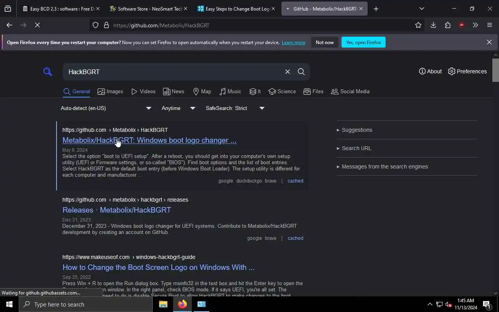
Task: Open the About page
Action: tap(430, 71)
